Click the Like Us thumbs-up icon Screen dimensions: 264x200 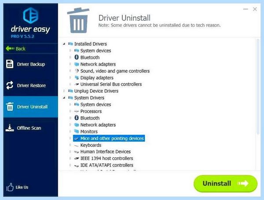10,187
